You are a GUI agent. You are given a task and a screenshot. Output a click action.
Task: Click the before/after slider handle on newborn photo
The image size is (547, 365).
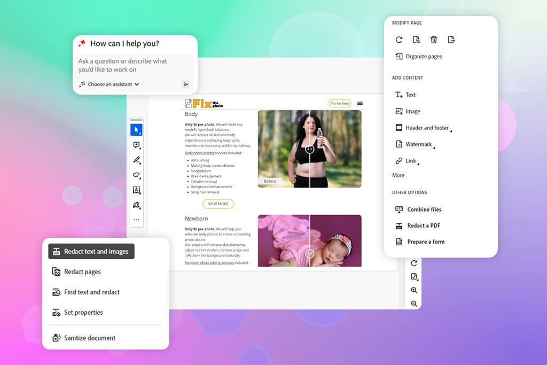pos(309,253)
